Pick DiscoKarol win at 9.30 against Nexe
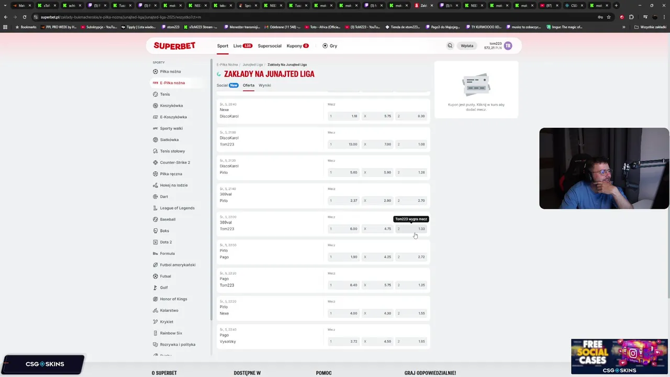 click(411, 116)
